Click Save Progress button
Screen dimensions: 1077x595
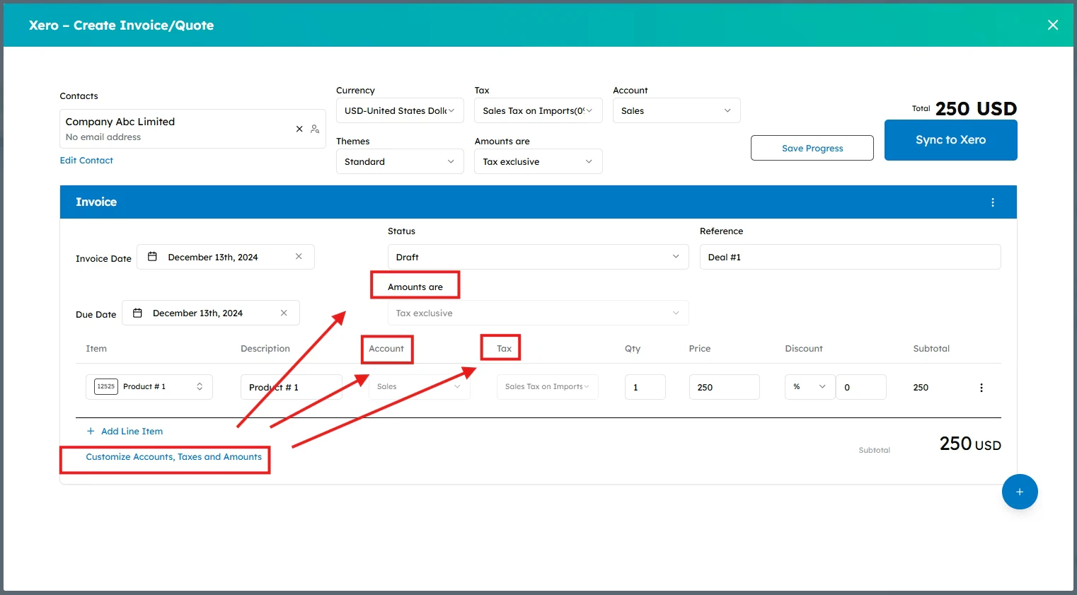coord(812,148)
